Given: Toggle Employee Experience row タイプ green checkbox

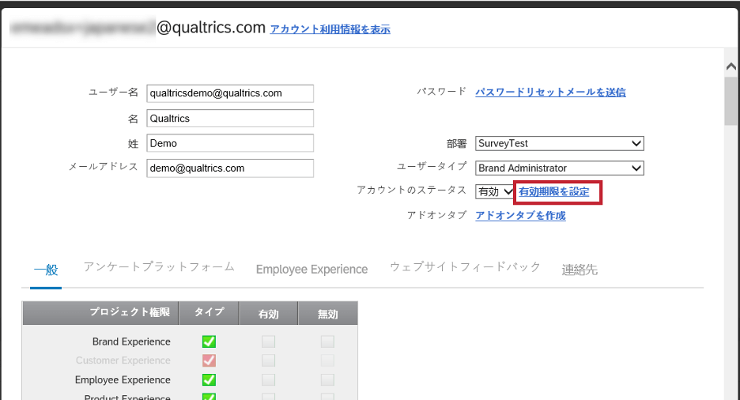Looking at the screenshot, I should click(x=209, y=379).
